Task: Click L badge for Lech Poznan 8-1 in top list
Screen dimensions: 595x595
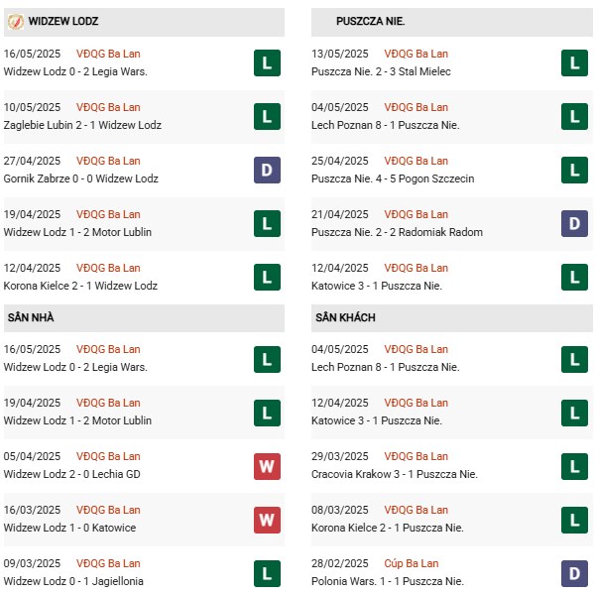Action: 574,116
